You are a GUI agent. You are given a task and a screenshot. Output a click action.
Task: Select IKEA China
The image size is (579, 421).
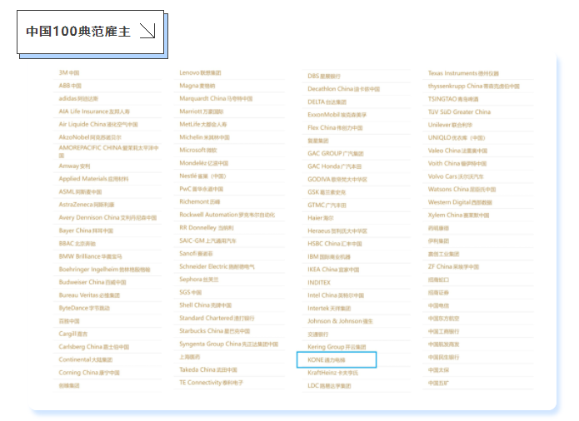[333, 270]
